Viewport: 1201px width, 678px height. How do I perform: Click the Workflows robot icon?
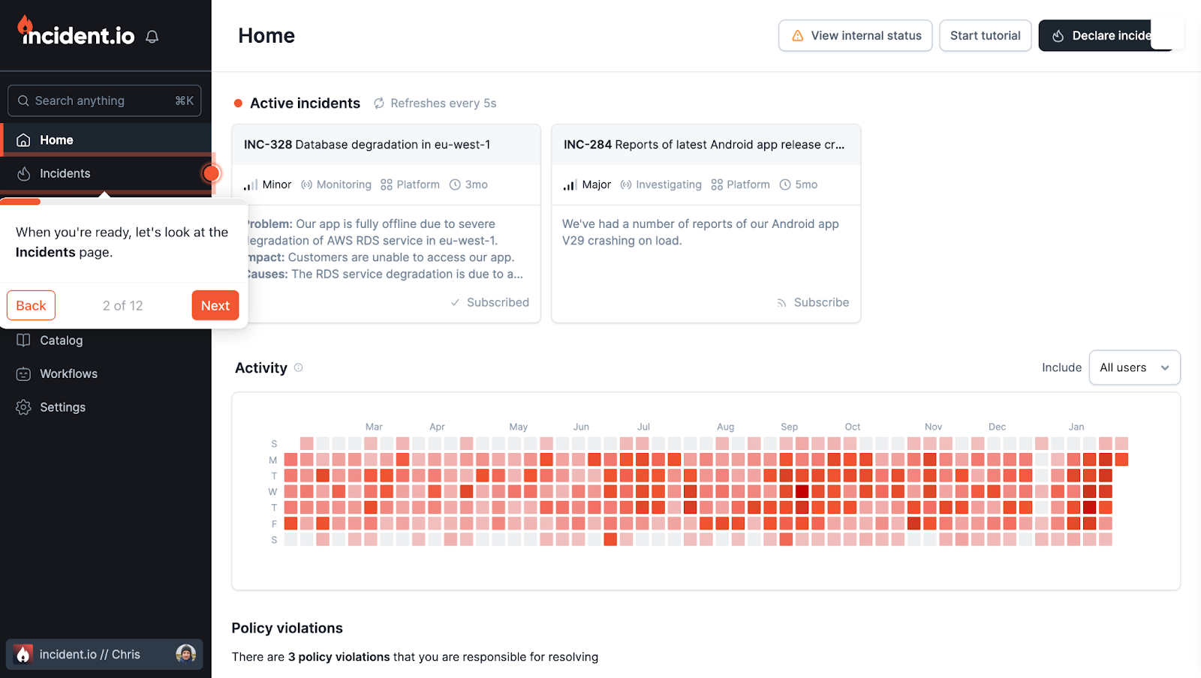[x=23, y=373]
